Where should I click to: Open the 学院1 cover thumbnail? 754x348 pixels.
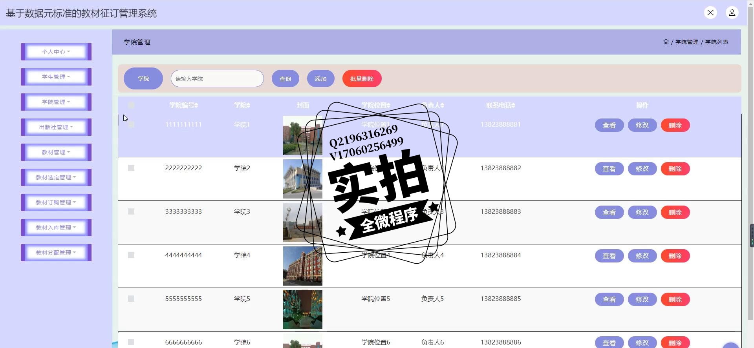(x=303, y=135)
